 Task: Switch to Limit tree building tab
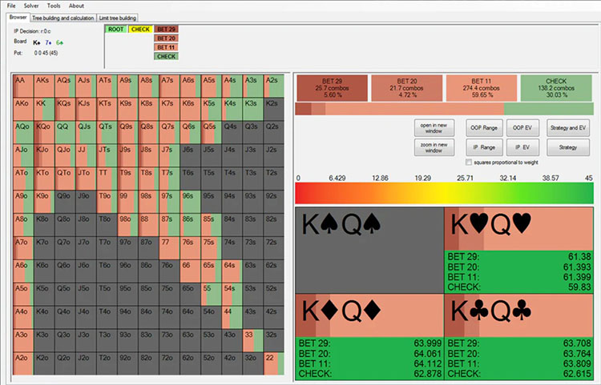click(117, 18)
